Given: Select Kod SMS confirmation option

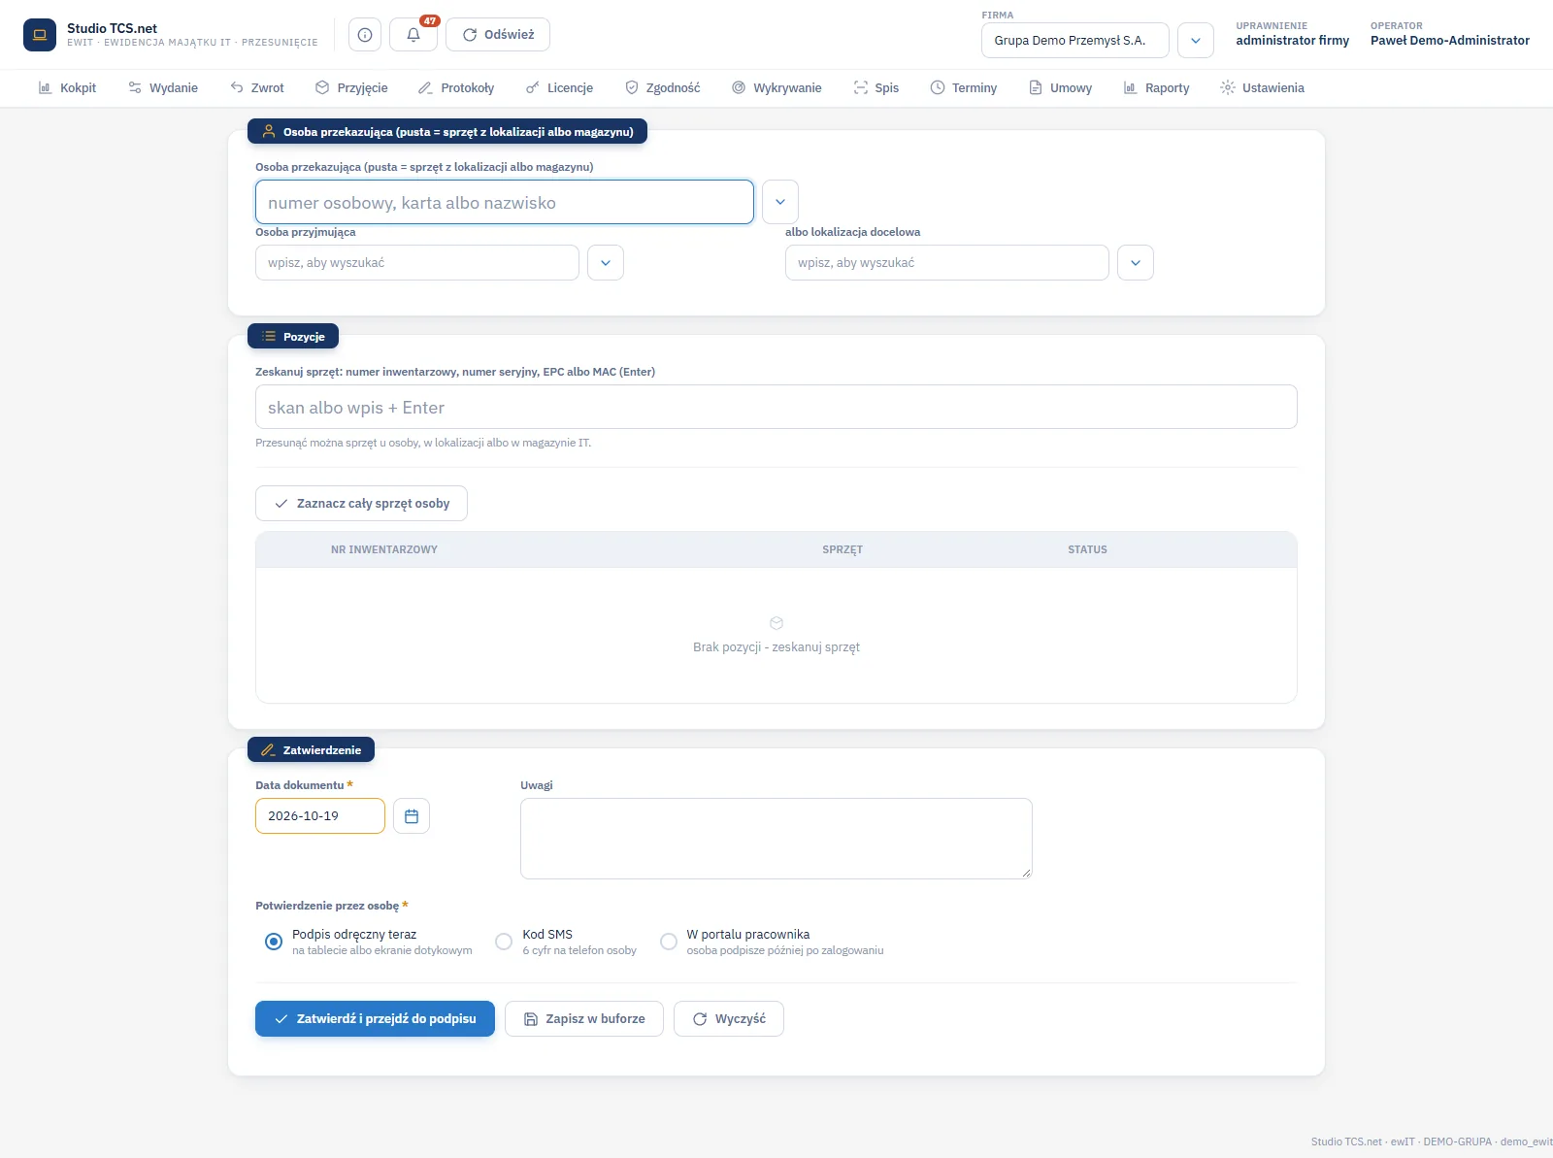Looking at the screenshot, I should pos(504,942).
